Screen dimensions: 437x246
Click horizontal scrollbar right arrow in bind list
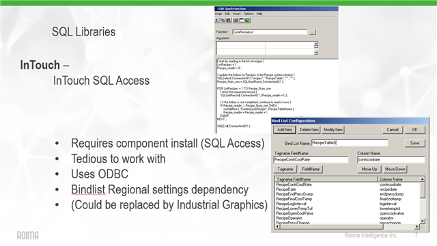(x=417, y=227)
